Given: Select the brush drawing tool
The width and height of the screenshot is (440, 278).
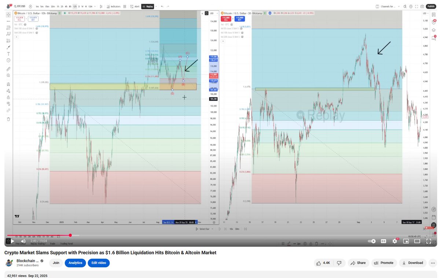Looking at the screenshot, I should (x=8, y=47).
